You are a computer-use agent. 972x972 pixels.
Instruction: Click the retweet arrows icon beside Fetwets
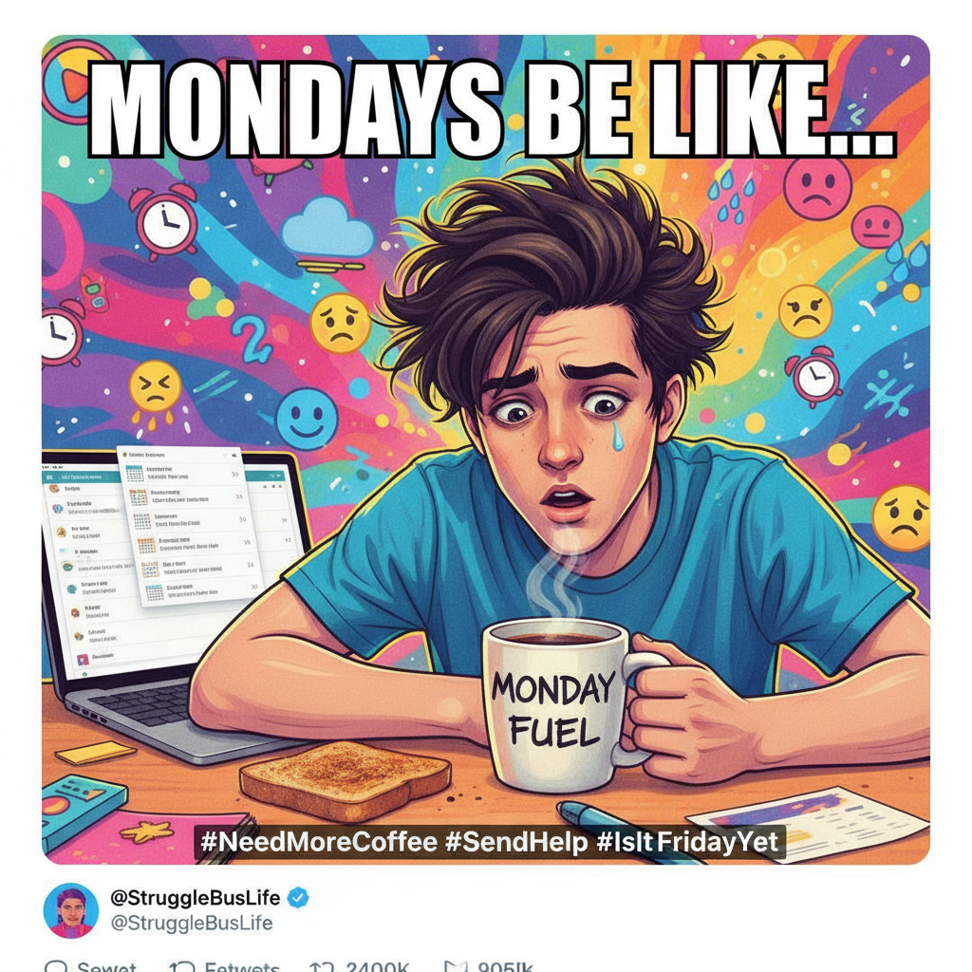point(181,966)
